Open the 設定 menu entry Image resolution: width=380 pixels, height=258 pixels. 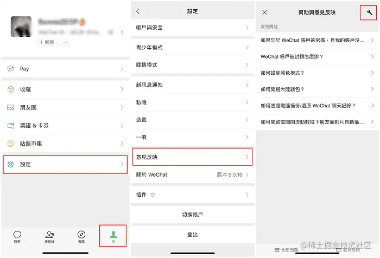click(65, 165)
